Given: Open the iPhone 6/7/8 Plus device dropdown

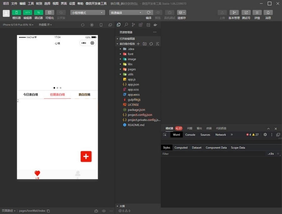Looking at the screenshot, I should tap(18, 25).
